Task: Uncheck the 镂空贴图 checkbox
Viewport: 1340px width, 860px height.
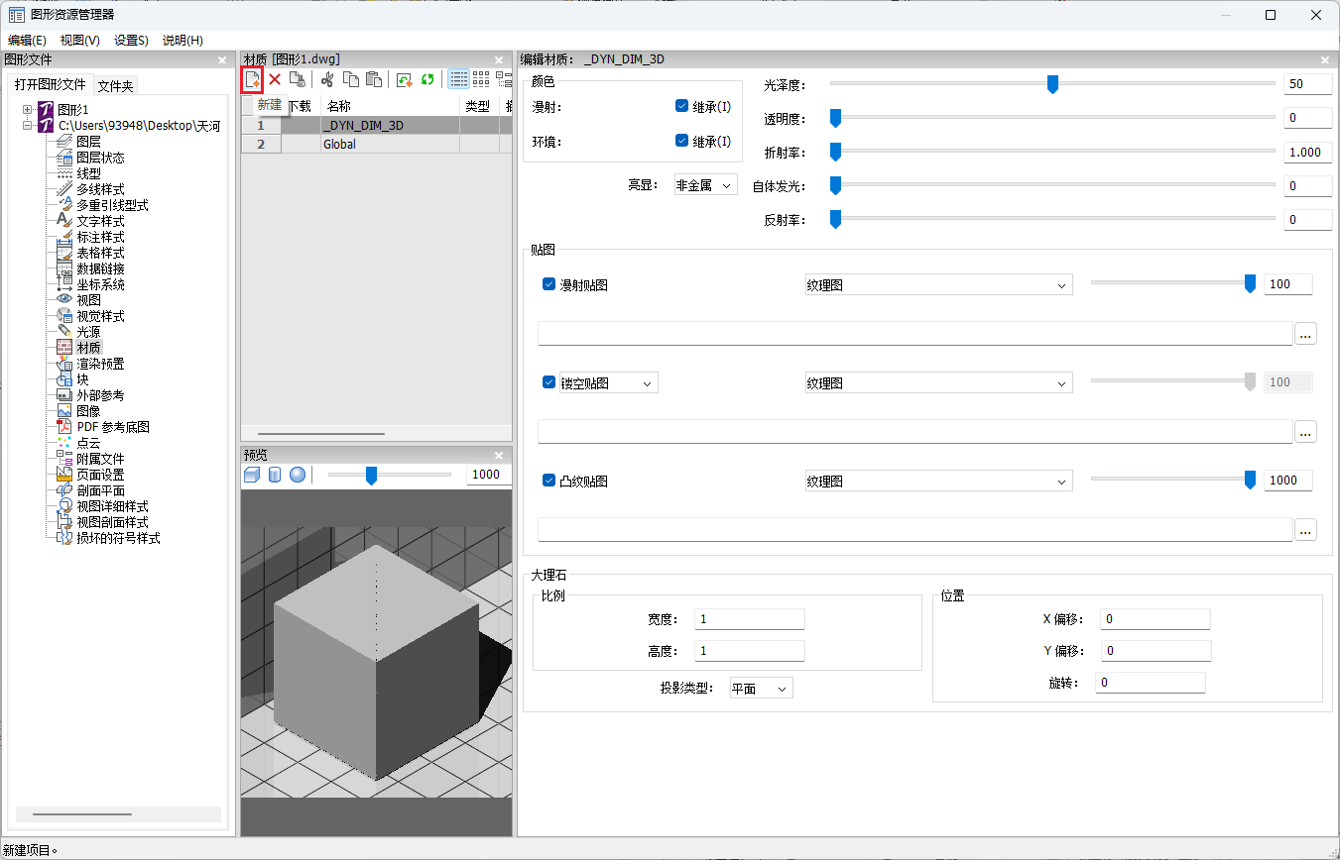Action: pyautogui.click(x=548, y=382)
